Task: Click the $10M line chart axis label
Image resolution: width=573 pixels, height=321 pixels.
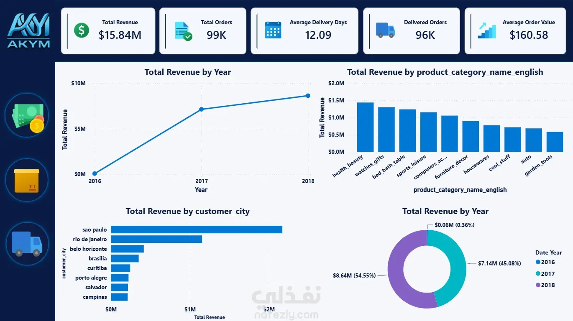Action: (x=79, y=84)
